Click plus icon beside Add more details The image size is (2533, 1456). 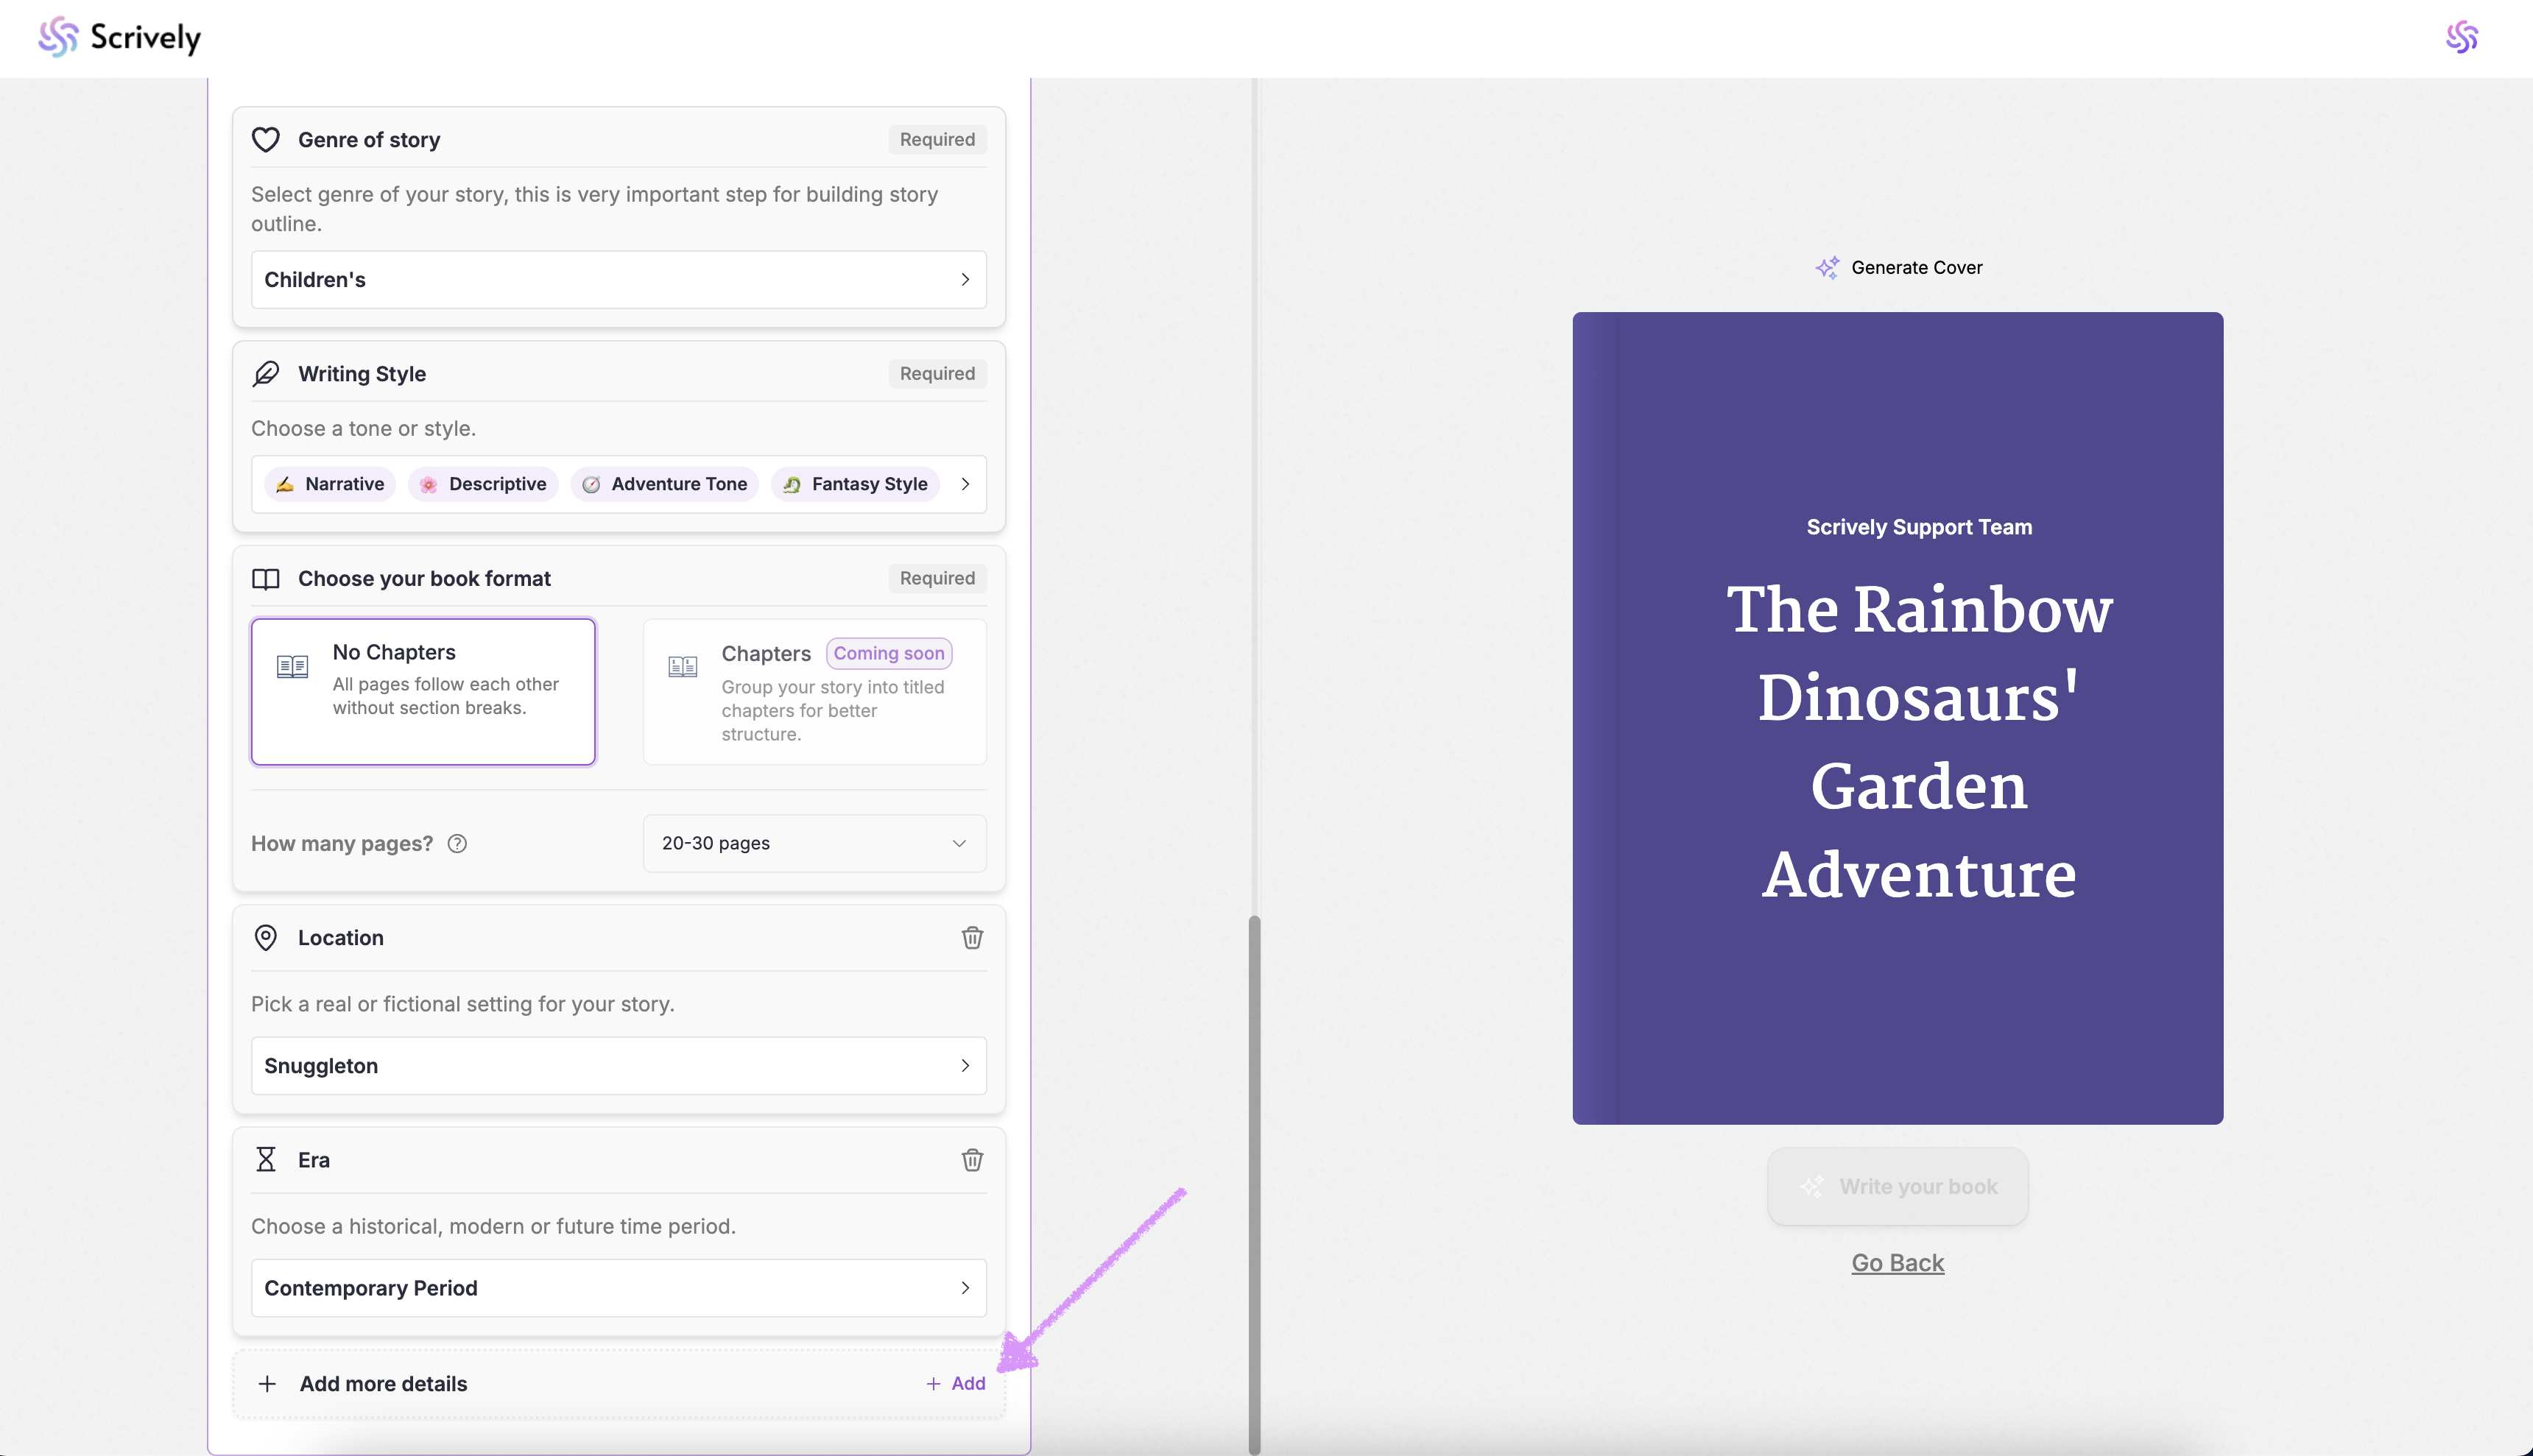pos(267,1384)
